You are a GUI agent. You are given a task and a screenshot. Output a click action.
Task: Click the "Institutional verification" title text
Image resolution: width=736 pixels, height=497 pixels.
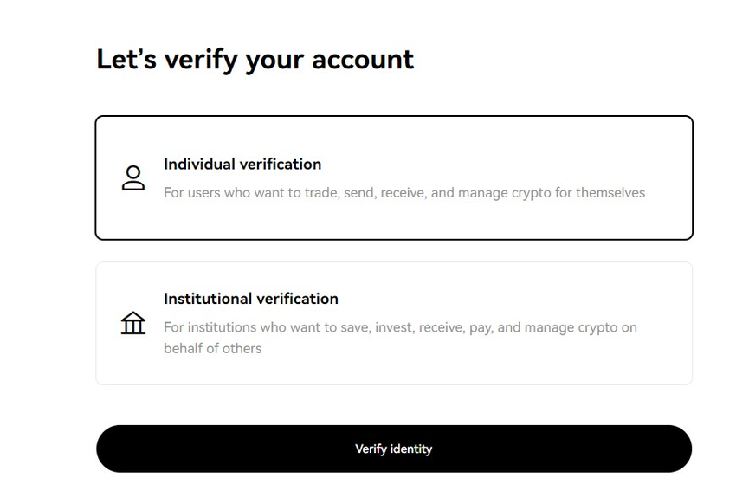(250, 299)
